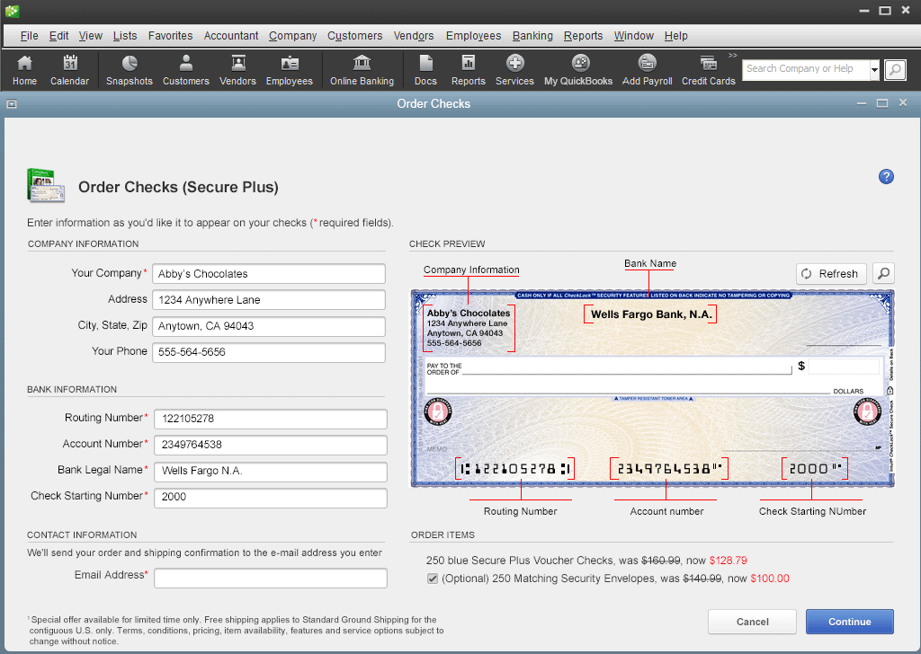The height and width of the screenshot is (654, 921).
Task: Open My QuickBooks icon
Action: tap(578, 70)
